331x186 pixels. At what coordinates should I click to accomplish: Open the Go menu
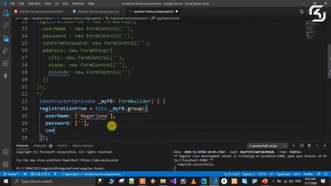coord(57,4)
